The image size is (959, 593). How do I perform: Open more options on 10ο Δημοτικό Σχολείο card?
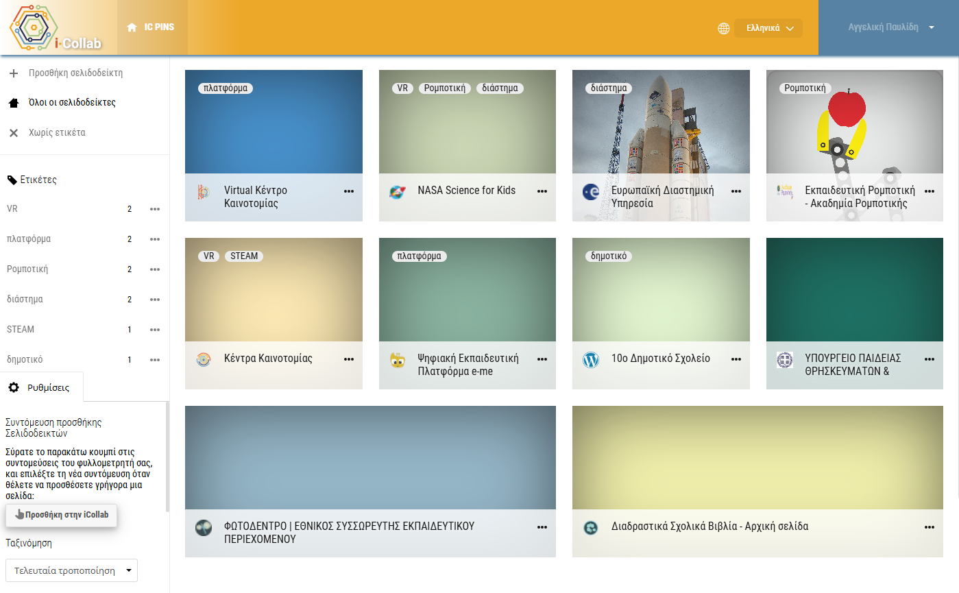point(736,359)
